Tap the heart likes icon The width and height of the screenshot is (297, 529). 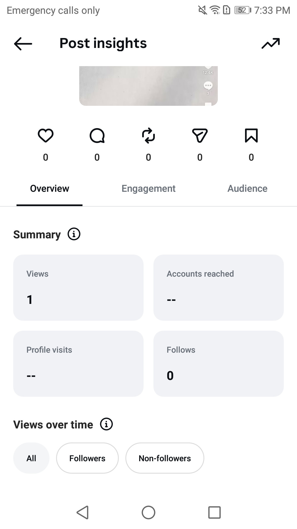46,136
